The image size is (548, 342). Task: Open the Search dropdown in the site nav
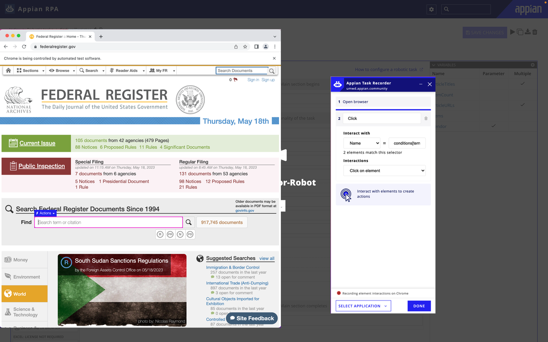(91, 71)
